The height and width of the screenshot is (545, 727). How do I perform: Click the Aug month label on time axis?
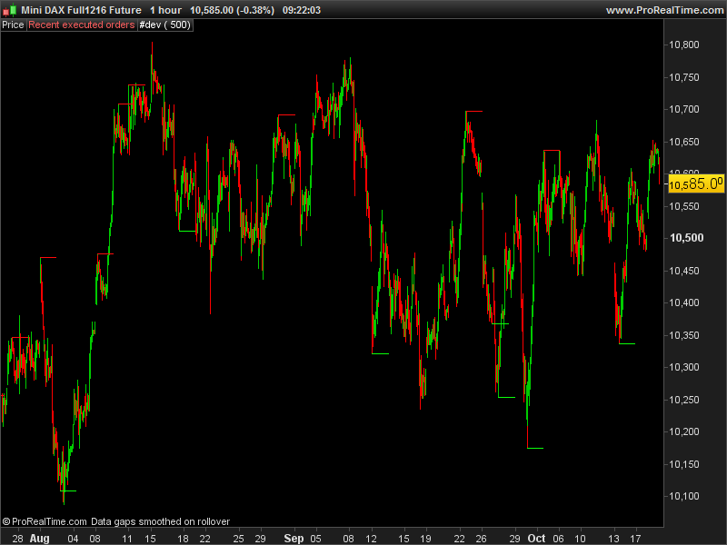(39, 539)
